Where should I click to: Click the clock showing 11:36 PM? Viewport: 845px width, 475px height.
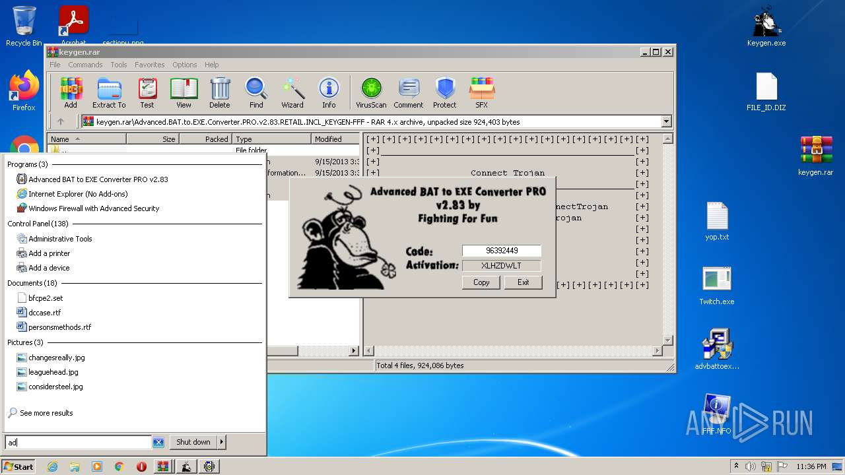(x=811, y=466)
